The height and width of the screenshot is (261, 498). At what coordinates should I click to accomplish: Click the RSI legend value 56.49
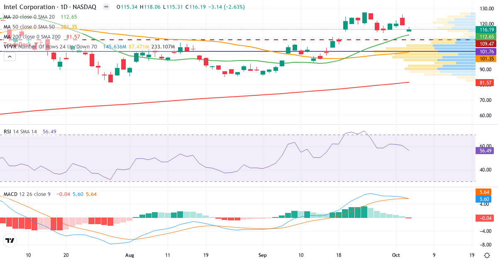49,132
